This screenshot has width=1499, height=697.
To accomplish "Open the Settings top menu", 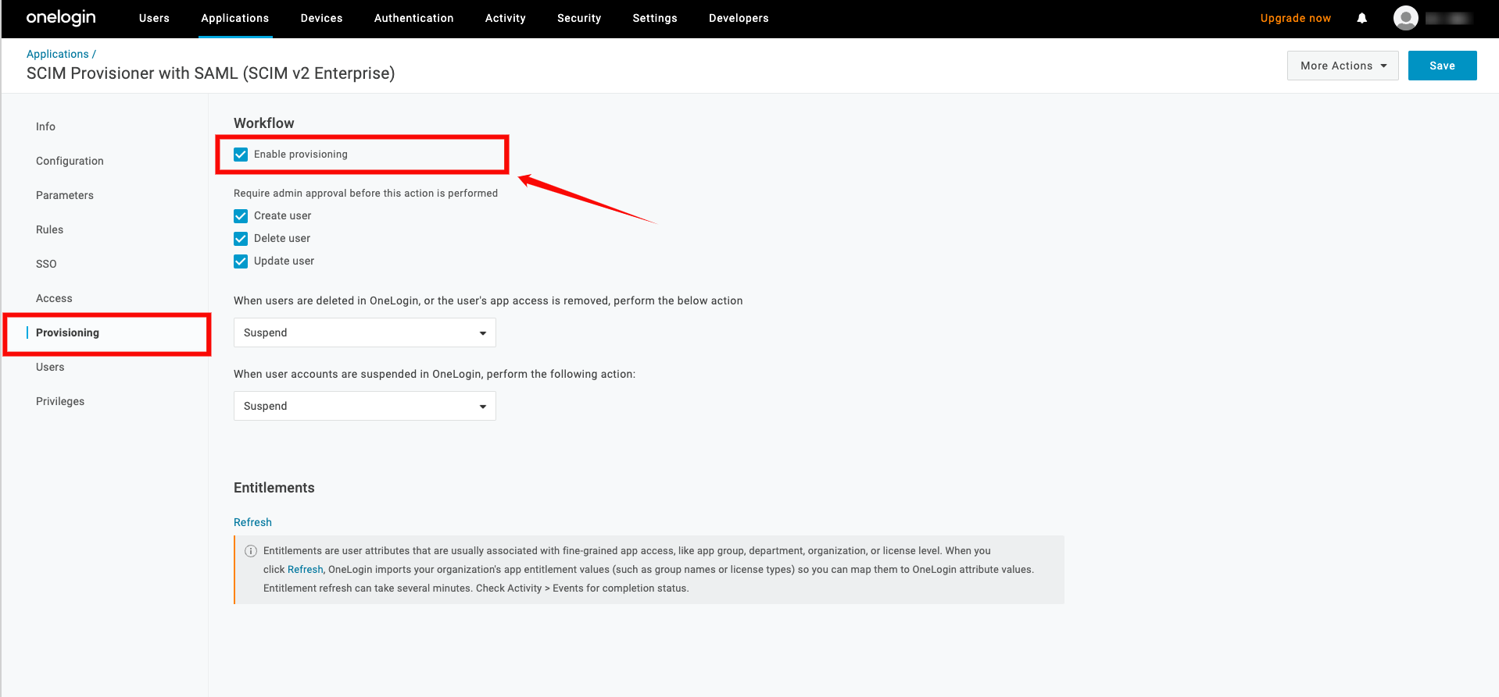I will [655, 18].
